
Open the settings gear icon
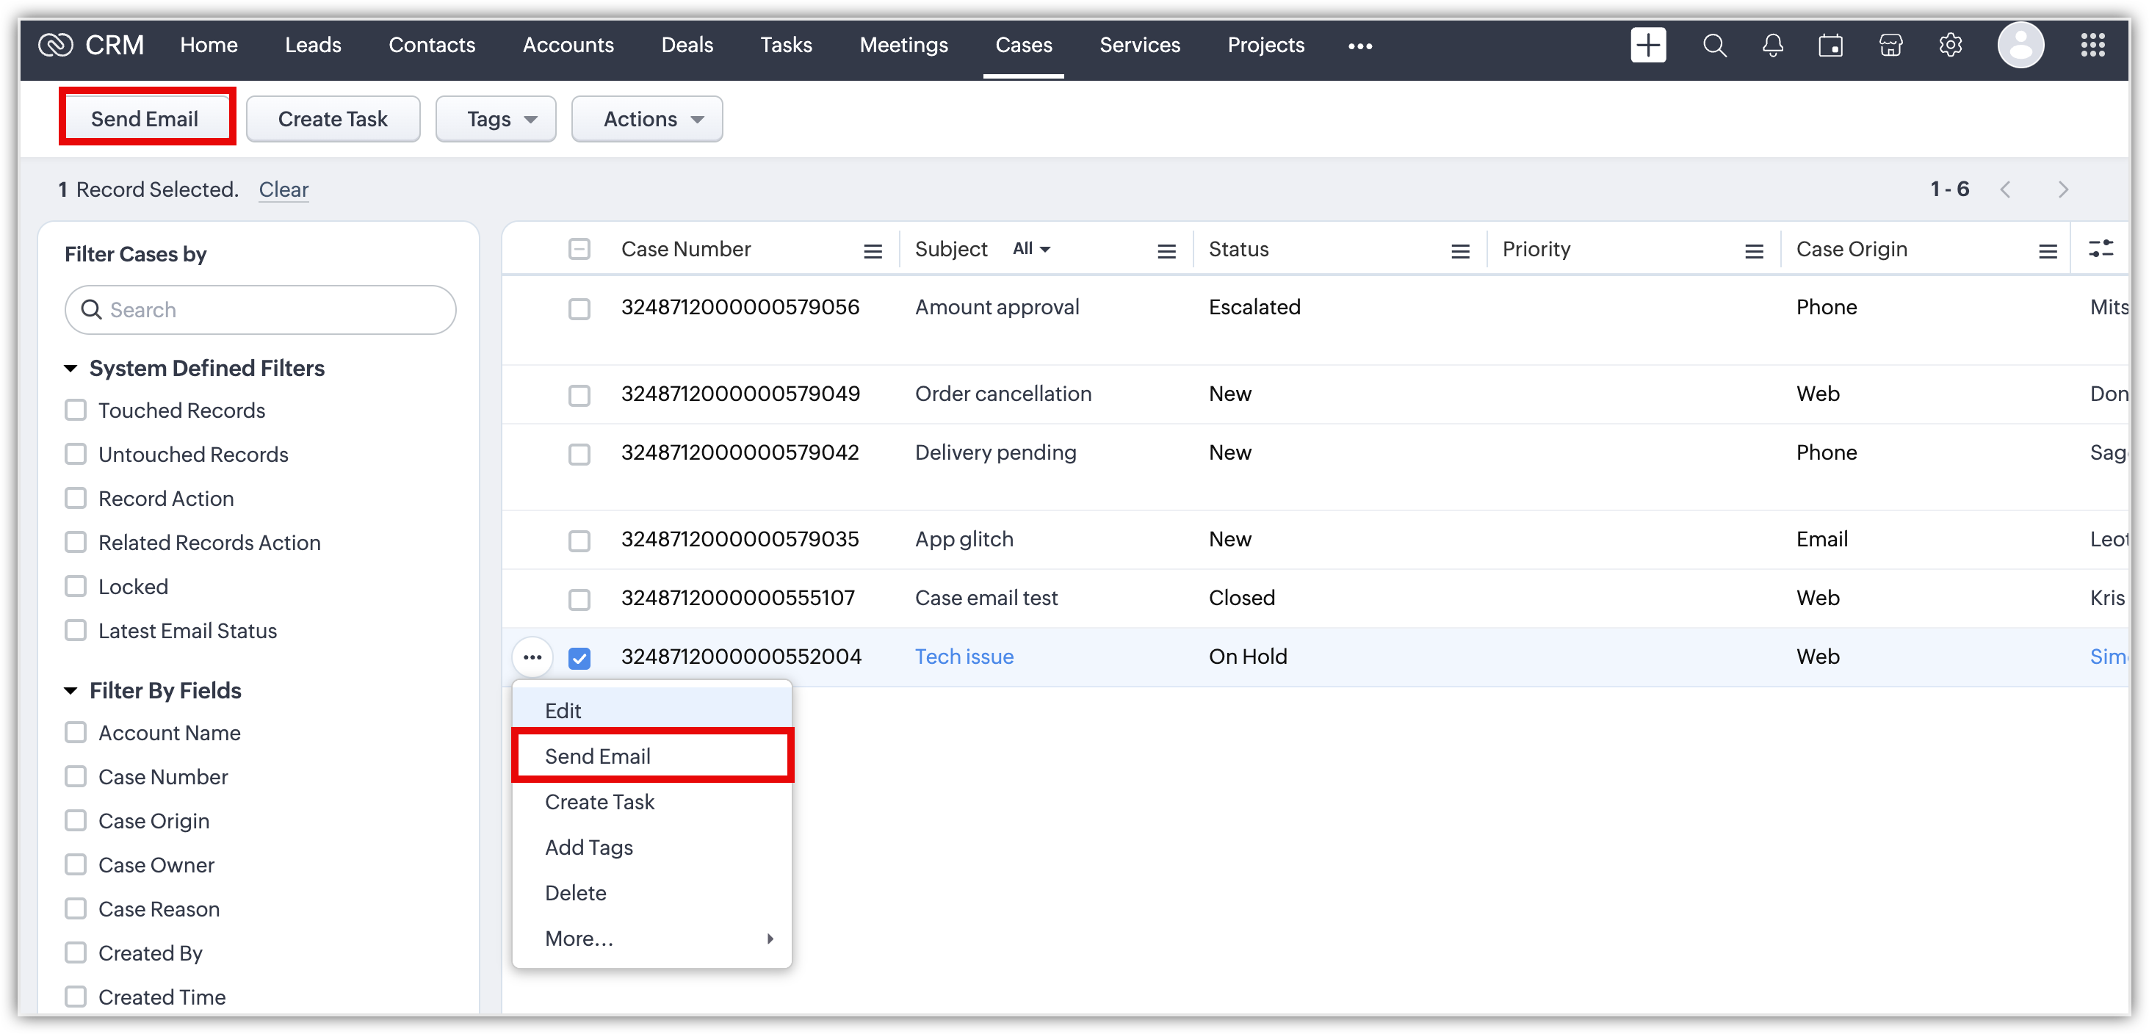(x=1951, y=45)
